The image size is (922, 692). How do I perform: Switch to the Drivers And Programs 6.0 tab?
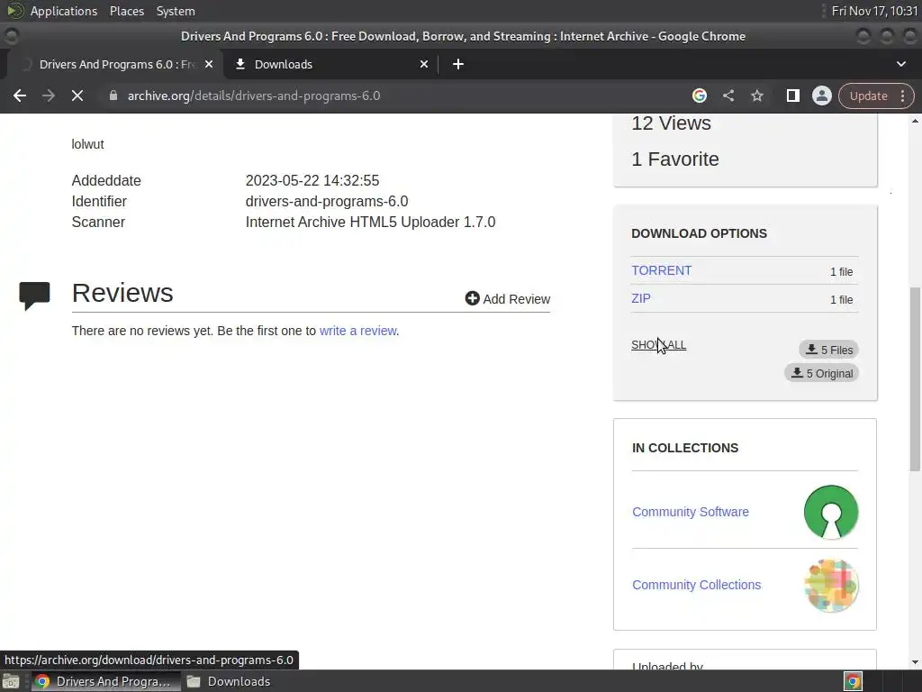click(116, 64)
